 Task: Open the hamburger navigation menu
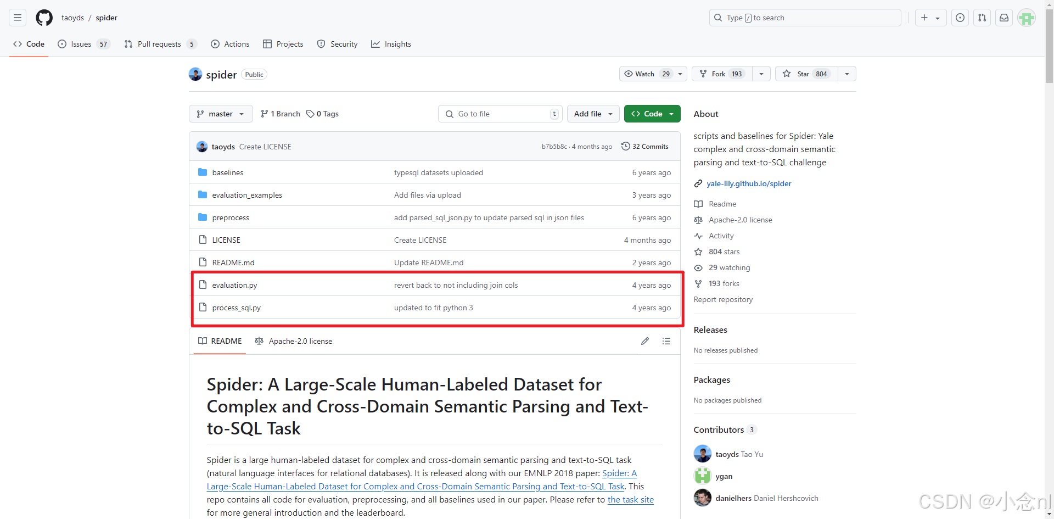coord(18,18)
